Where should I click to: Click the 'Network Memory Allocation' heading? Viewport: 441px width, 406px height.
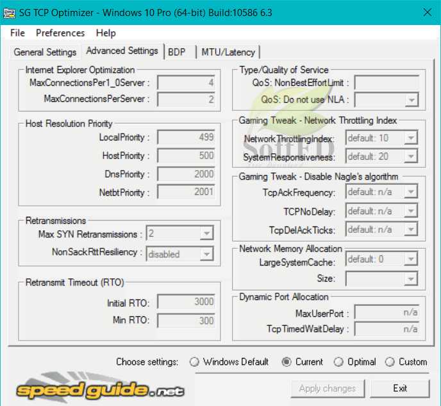[x=290, y=249]
